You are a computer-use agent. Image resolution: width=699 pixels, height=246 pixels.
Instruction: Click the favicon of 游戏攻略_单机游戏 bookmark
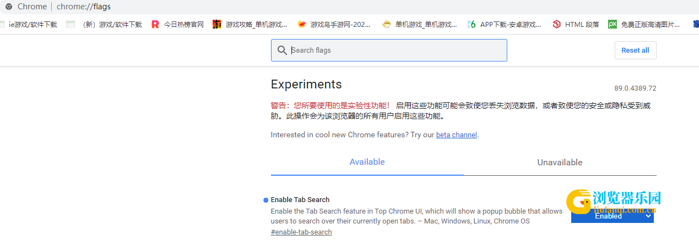[217, 24]
